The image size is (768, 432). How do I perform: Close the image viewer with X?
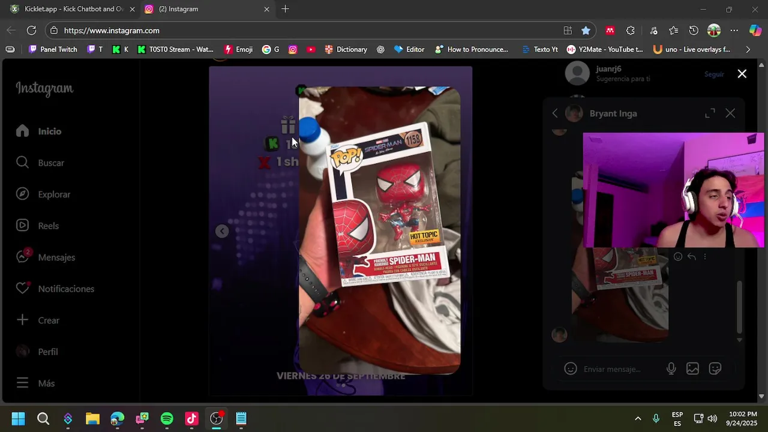[742, 74]
